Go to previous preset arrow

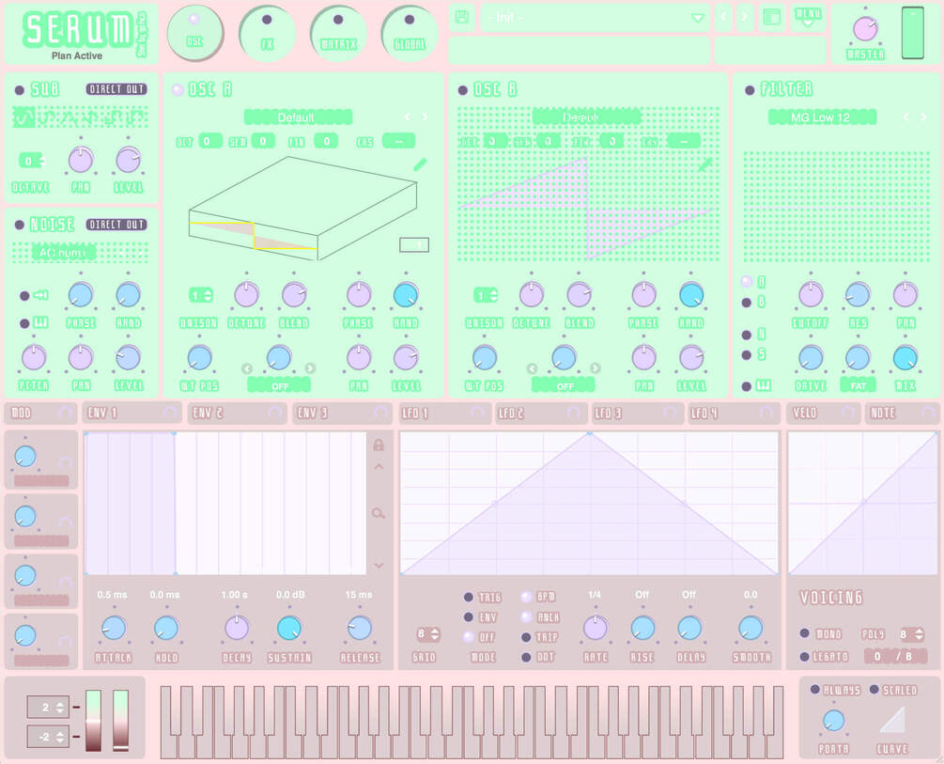click(x=723, y=17)
